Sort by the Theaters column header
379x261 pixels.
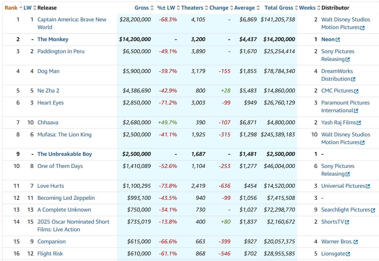[x=195, y=8]
